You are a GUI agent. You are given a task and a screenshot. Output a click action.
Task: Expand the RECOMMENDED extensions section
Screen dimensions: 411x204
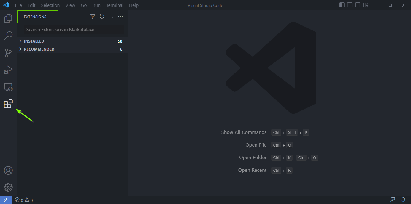73,49
